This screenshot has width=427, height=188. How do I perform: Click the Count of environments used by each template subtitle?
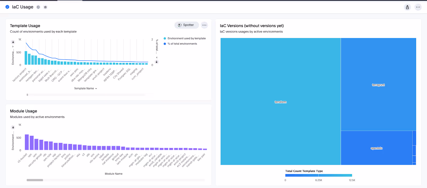click(43, 31)
